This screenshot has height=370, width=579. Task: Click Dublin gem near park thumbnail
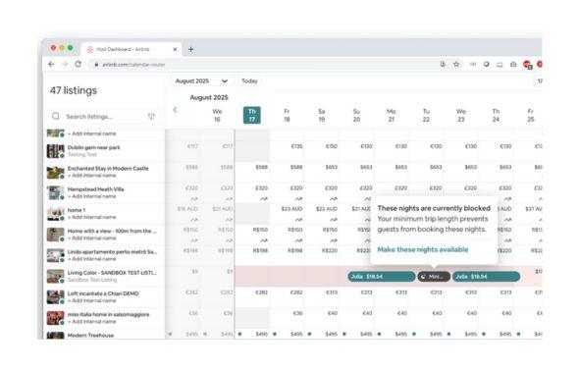[x=55, y=151]
